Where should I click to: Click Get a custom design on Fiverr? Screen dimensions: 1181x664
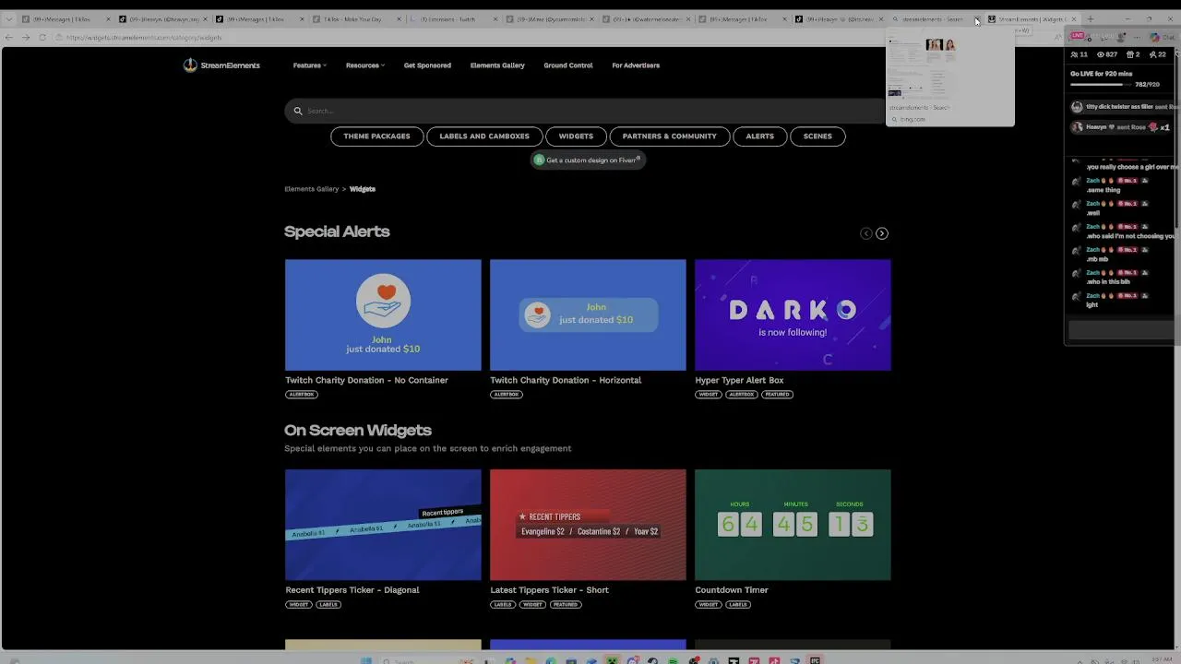click(x=588, y=160)
